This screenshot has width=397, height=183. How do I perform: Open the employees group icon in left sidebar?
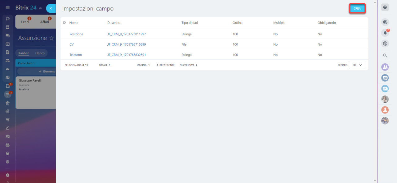pyautogui.click(x=8, y=77)
